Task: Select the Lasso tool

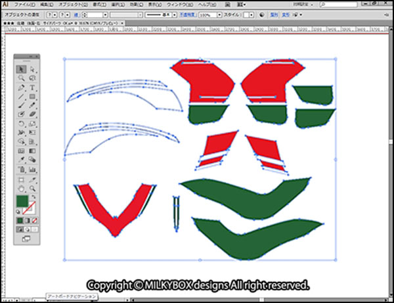Action: (32, 78)
